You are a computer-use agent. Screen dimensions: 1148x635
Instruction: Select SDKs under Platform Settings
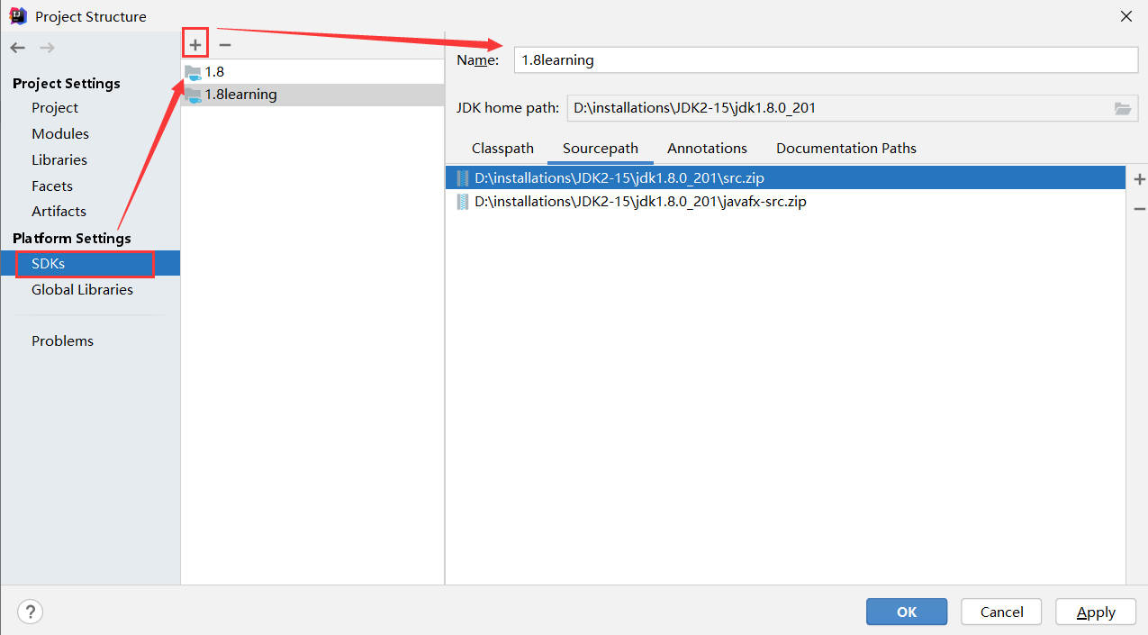pos(90,263)
